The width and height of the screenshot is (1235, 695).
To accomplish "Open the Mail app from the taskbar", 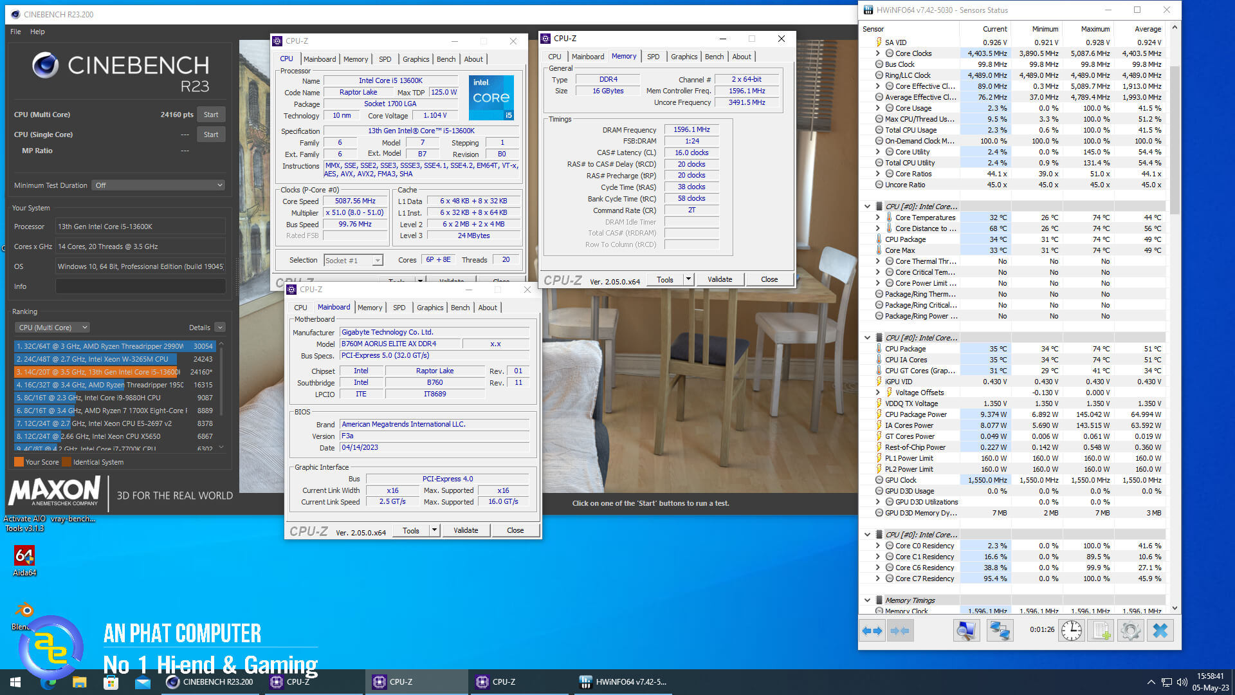I will click(x=142, y=682).
